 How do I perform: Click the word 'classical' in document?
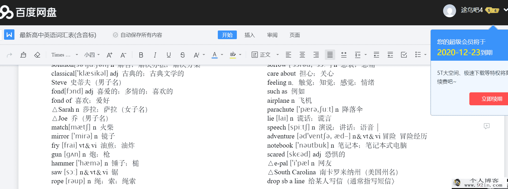63,74
